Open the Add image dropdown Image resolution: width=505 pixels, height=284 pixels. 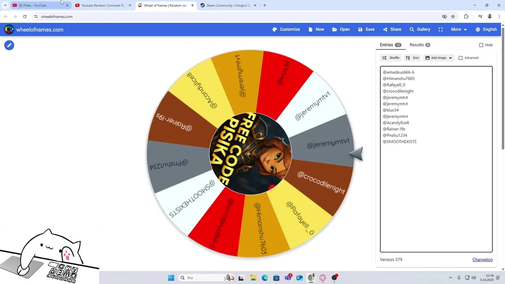439,58
